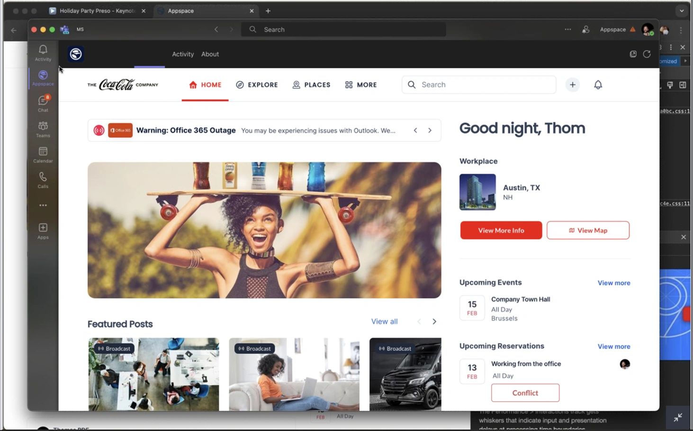This screenshot has width=693, height=431.
Task: Switch to the EXPLORE tab
Action: [x=257, y=85]
